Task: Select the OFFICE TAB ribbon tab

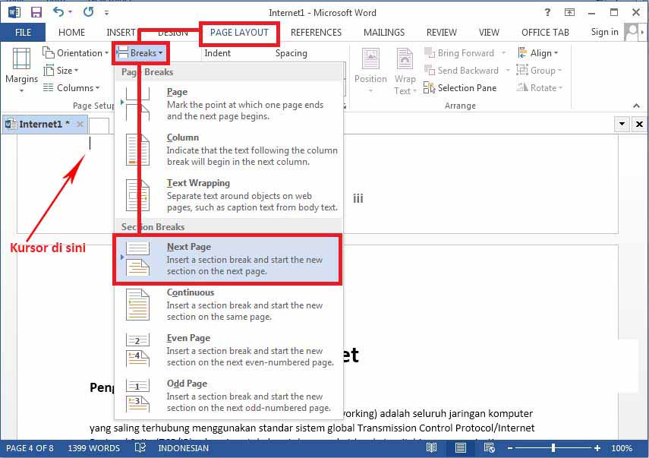Action: click(545, 33)
